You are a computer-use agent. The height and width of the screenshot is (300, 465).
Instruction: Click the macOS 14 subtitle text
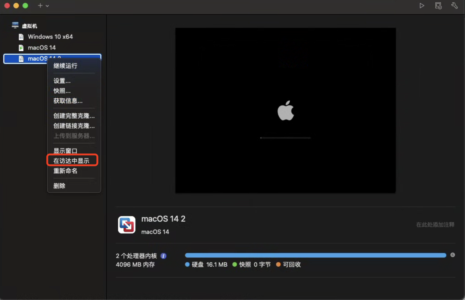(155, 232)
